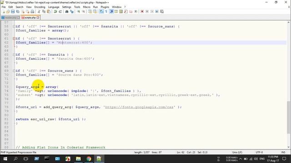Click the Zoom In toolbar icon
The image size is (291, 163).
point(78,11)
